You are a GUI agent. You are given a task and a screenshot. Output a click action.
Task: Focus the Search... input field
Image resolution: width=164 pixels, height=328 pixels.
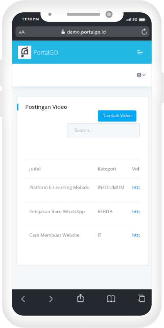[103, 130]
